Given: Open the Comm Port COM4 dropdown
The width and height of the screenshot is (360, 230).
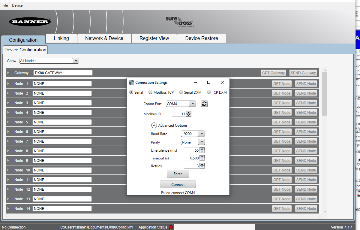Looking at the screenshot, I should [193, 104].
